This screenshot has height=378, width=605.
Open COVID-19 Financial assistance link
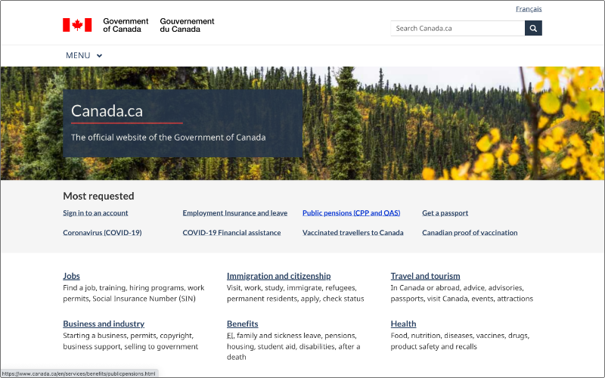tap(231, 233)
